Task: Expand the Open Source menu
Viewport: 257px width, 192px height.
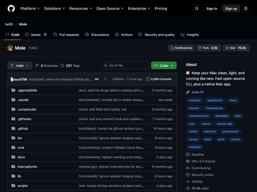Action: pyautogui.click(x=110, y=9)
